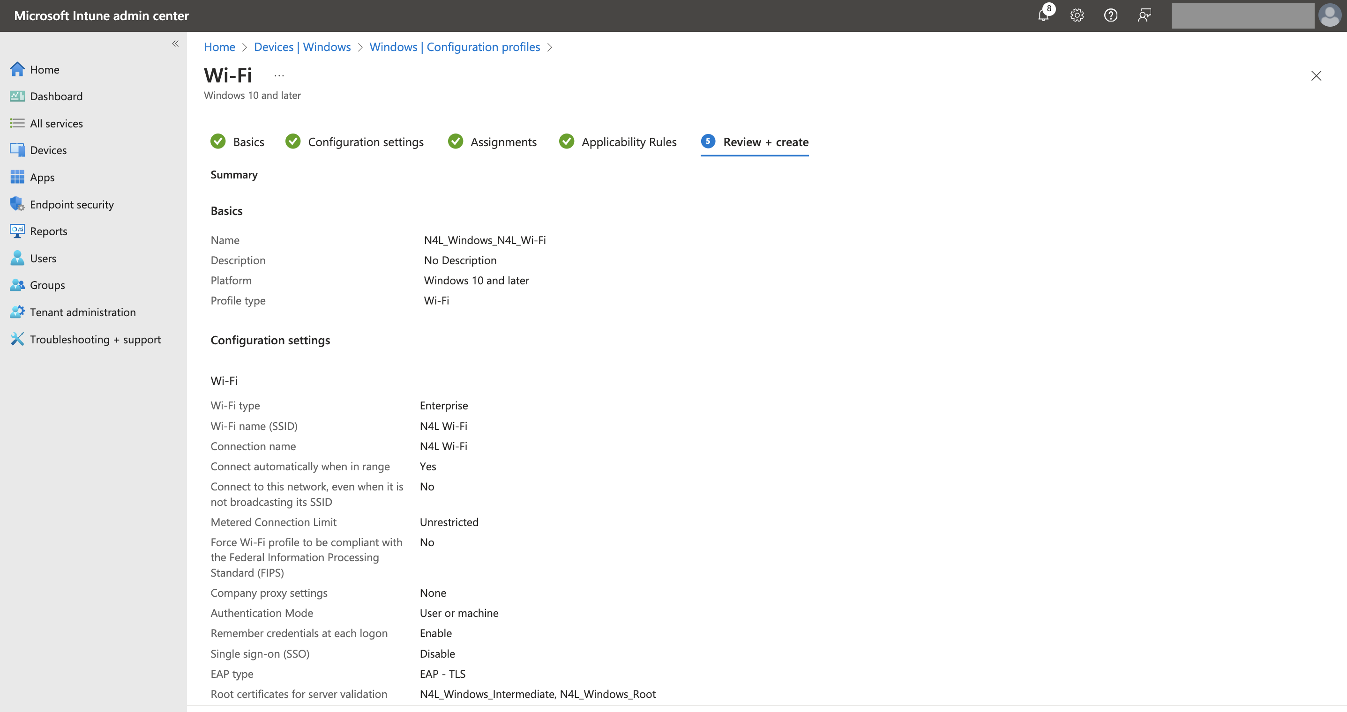Navigate to the Devices section

tap(48, 150)
